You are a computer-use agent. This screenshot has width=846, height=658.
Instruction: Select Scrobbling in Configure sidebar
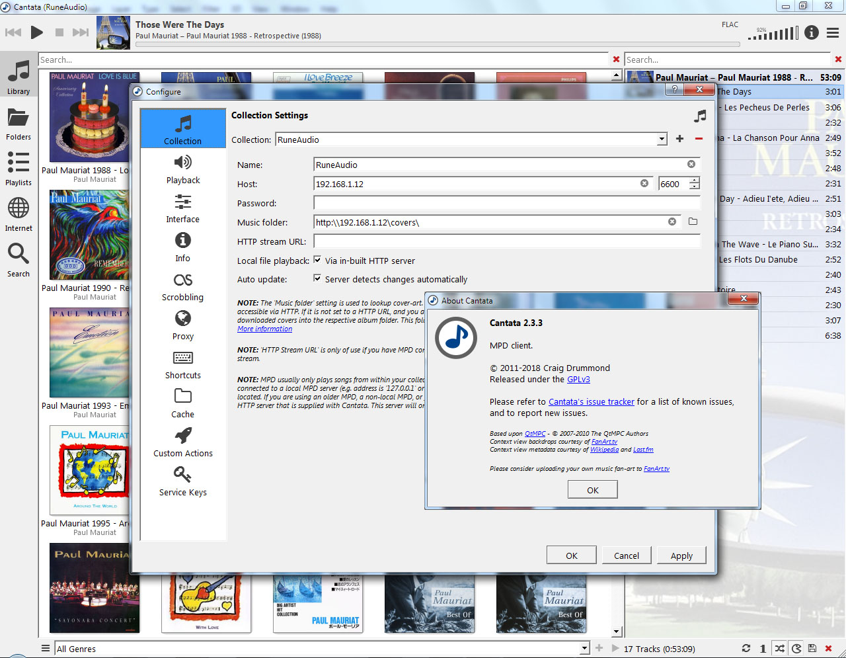(x=183, y=287)
